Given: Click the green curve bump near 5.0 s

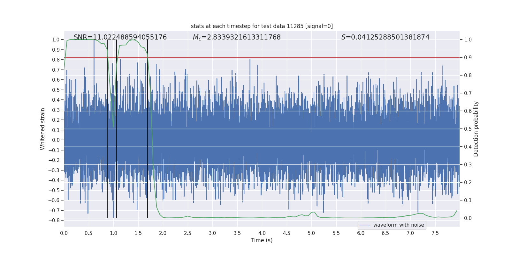Looking at the screenshot, I should click(x=313, y=212).
